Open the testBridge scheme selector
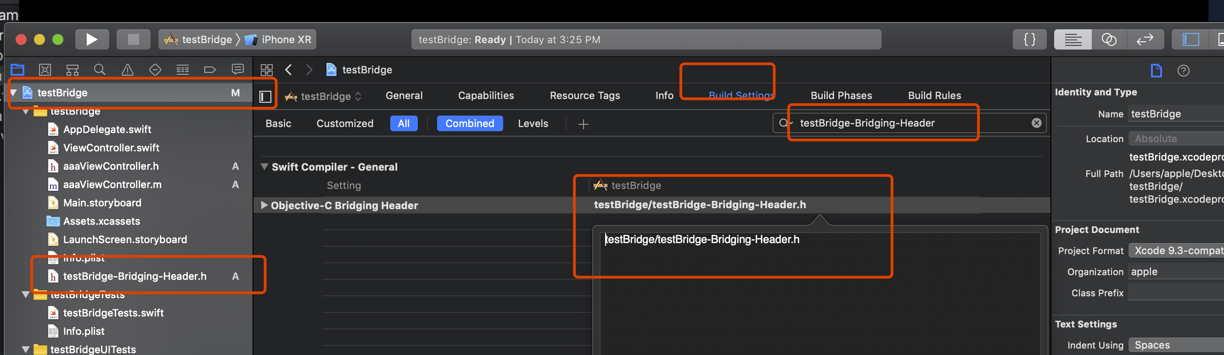Image resolution: width=1224 pixels, height=355 pixels. (198, 39)
